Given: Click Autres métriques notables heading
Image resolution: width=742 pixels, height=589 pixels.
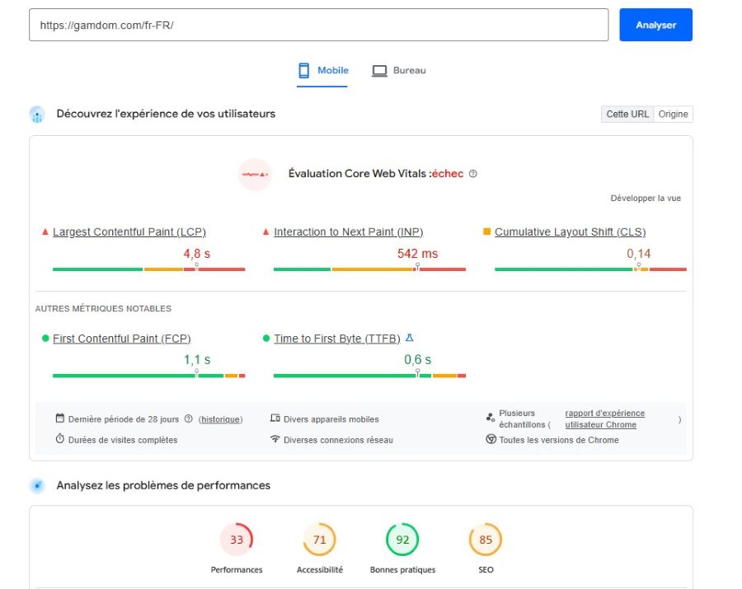Looking at the screenshot, I should 103,309.
